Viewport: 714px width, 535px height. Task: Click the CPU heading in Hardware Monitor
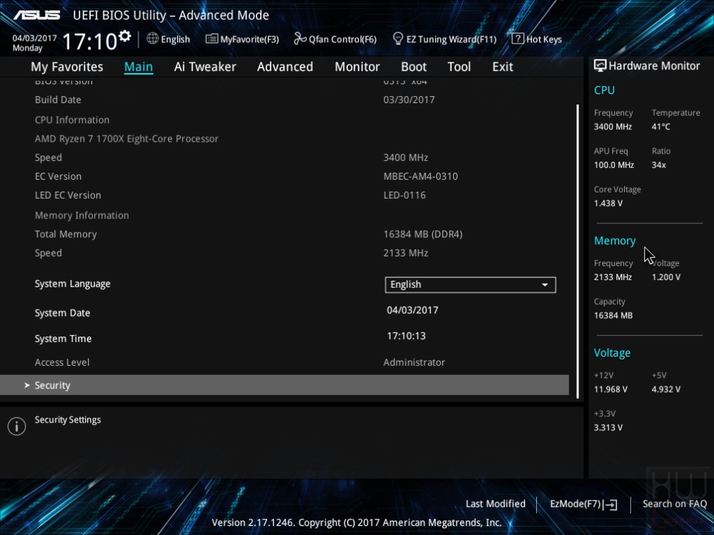point(604,90)
